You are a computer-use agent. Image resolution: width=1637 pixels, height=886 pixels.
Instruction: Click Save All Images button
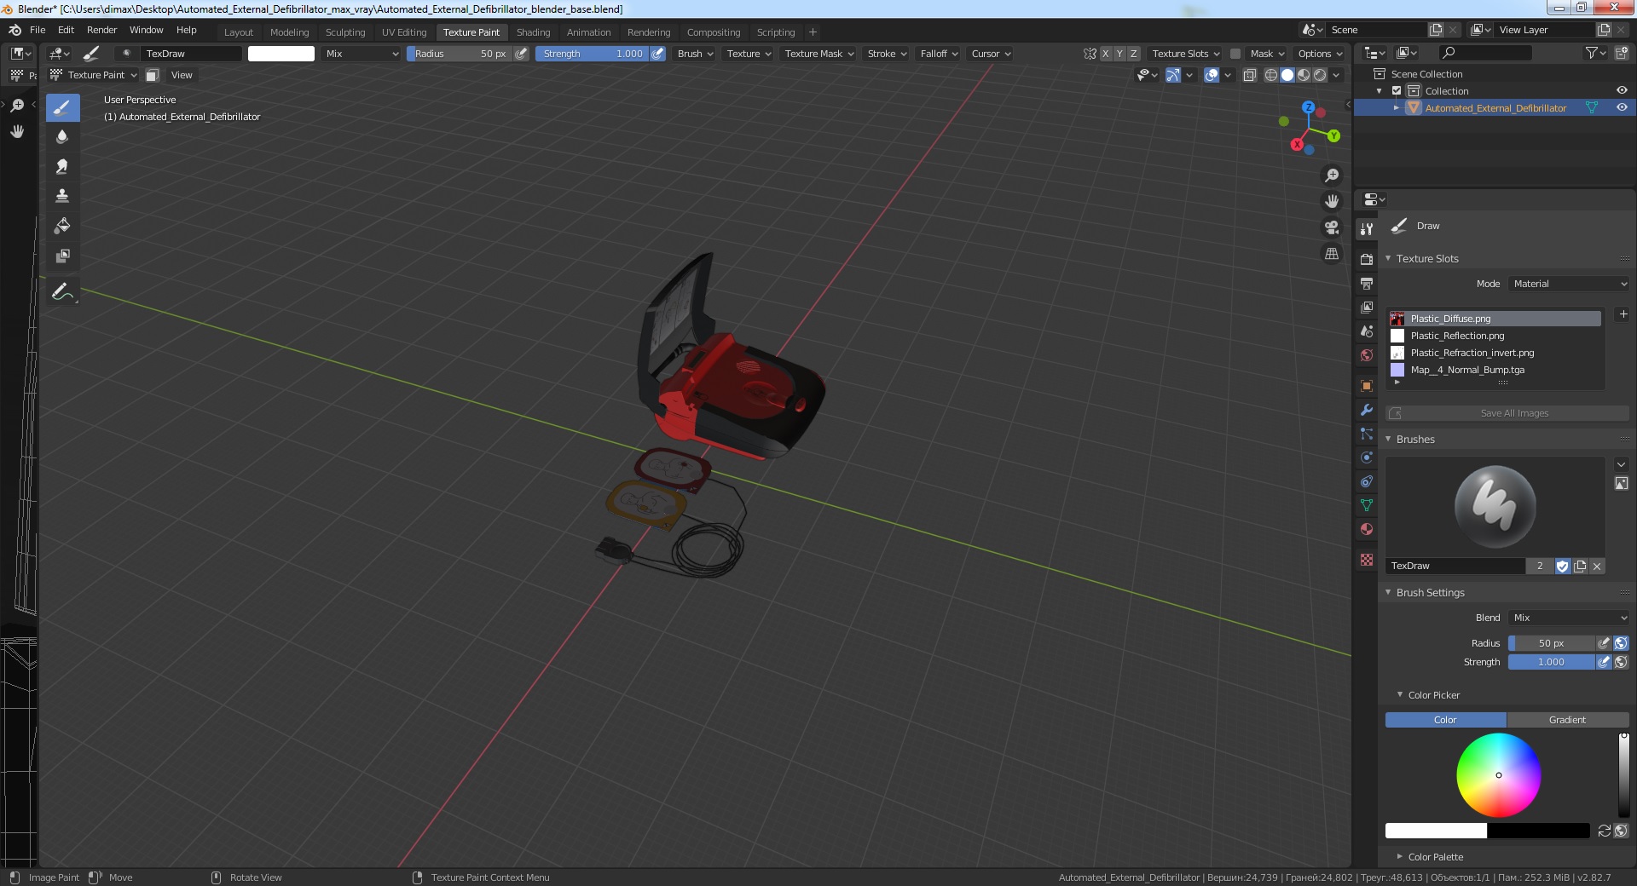click(1507, 413)
